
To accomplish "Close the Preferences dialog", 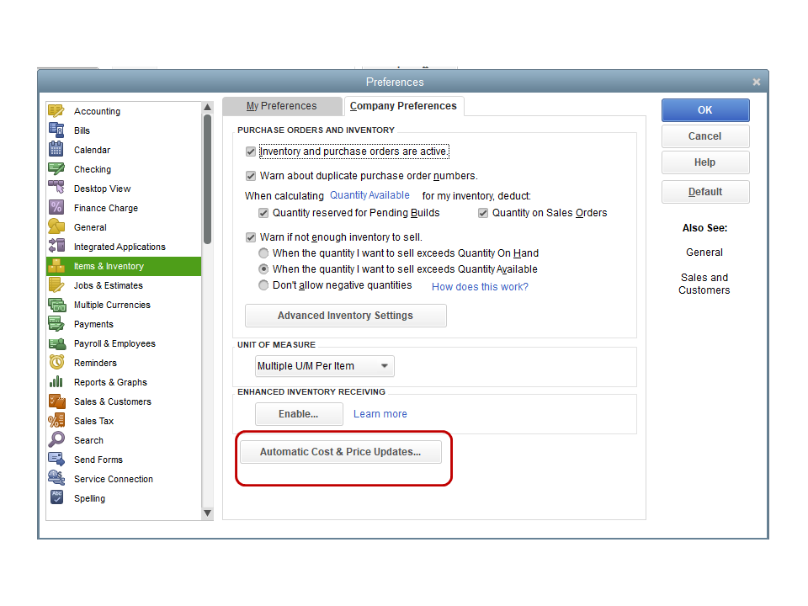I will [x=756, y=82].
